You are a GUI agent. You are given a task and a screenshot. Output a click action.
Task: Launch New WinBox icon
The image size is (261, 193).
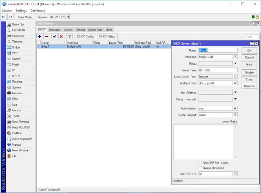9,150
